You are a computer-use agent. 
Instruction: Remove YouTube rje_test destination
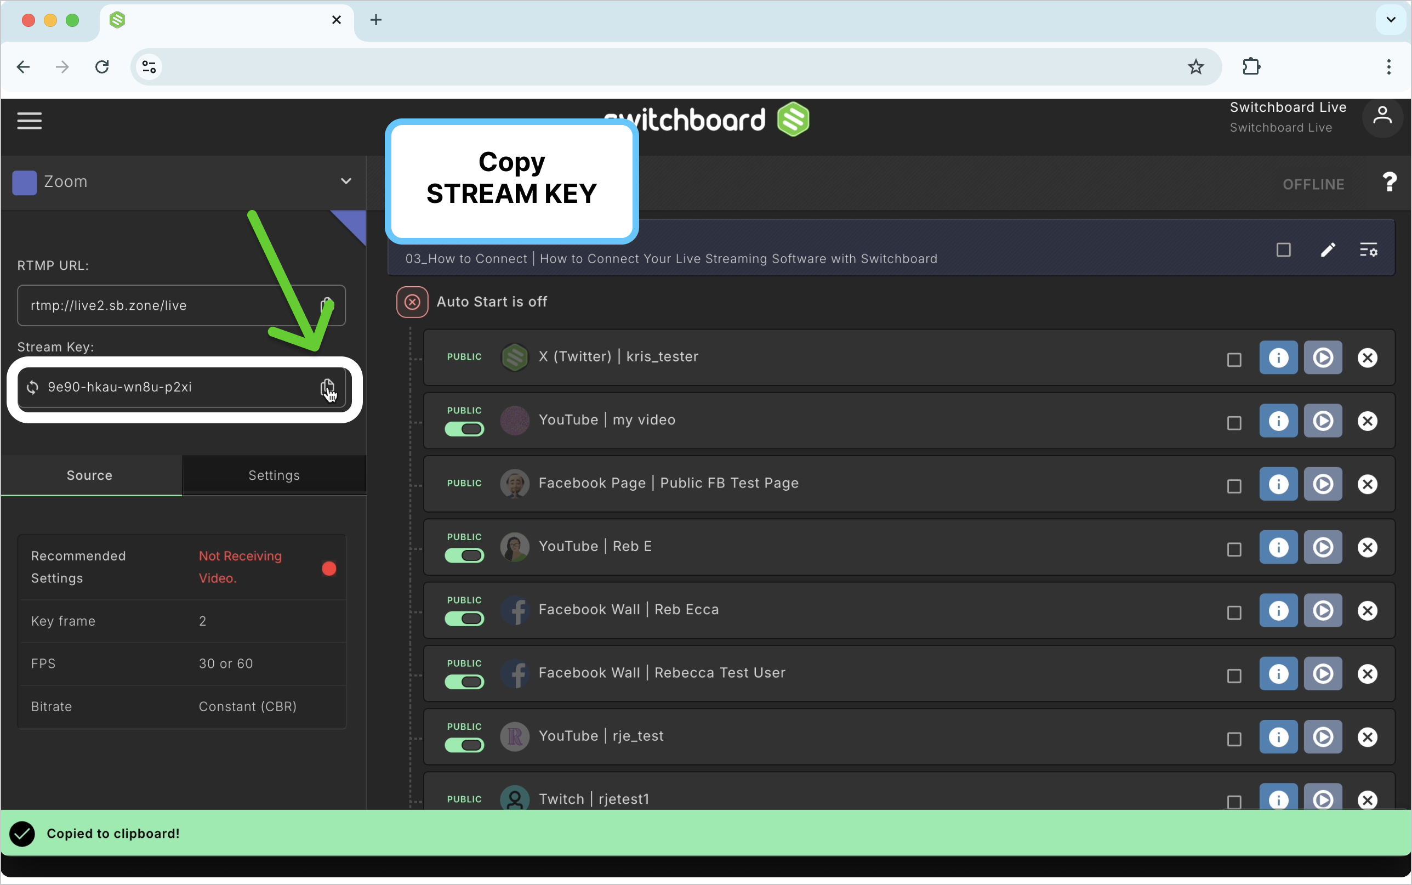(x=1367, y=737)
